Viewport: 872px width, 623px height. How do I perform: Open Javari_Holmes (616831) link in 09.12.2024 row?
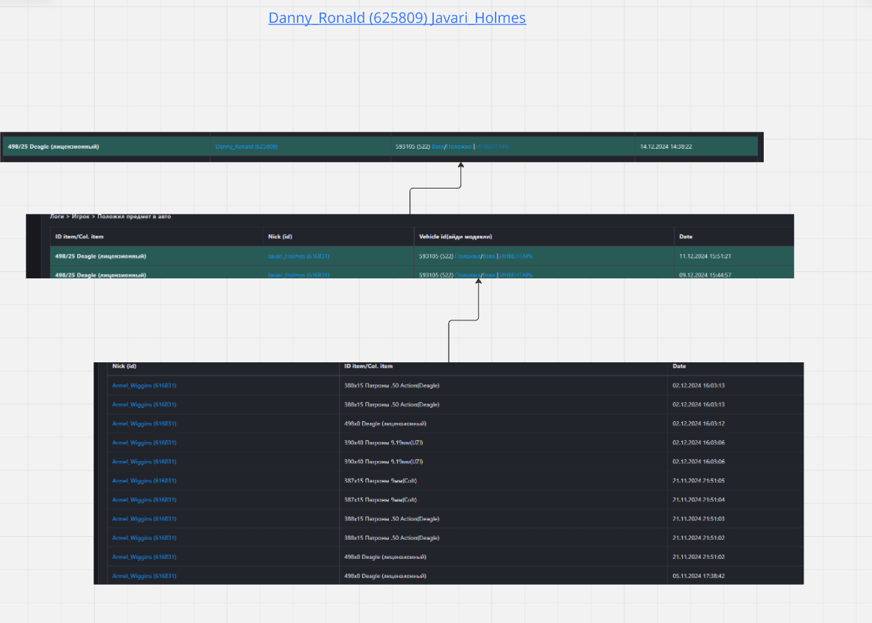point(298,275)
